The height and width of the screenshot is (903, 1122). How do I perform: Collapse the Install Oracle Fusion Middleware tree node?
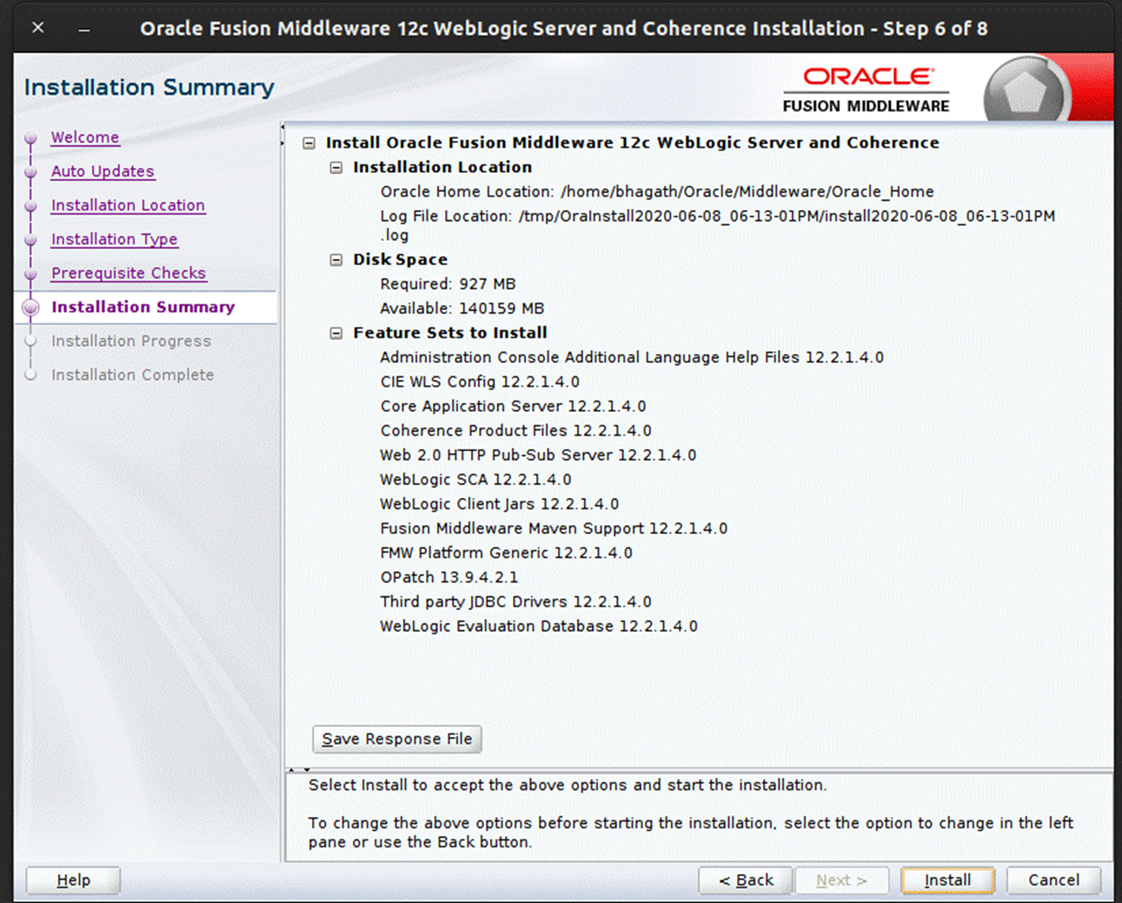(310, 143)
